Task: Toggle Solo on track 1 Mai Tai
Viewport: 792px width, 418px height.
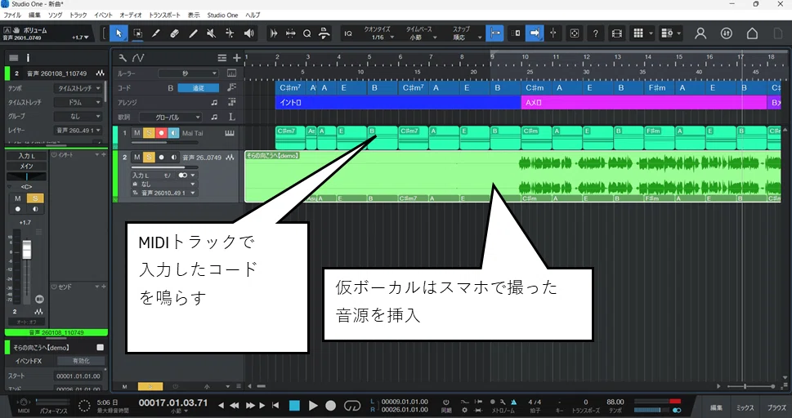Action: click(x=149, y=133)
